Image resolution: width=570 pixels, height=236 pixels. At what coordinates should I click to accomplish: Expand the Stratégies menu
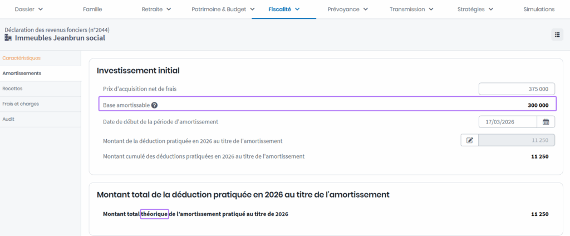(475, 9)
